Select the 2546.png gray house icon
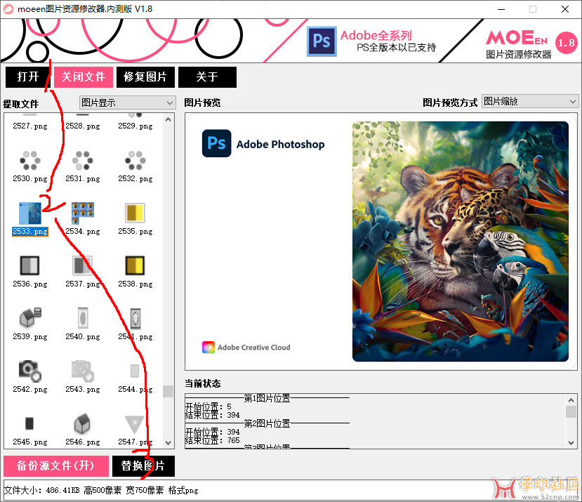Viewport: 582px width, 502px height. pyautogui.click(x=82, y=423)
